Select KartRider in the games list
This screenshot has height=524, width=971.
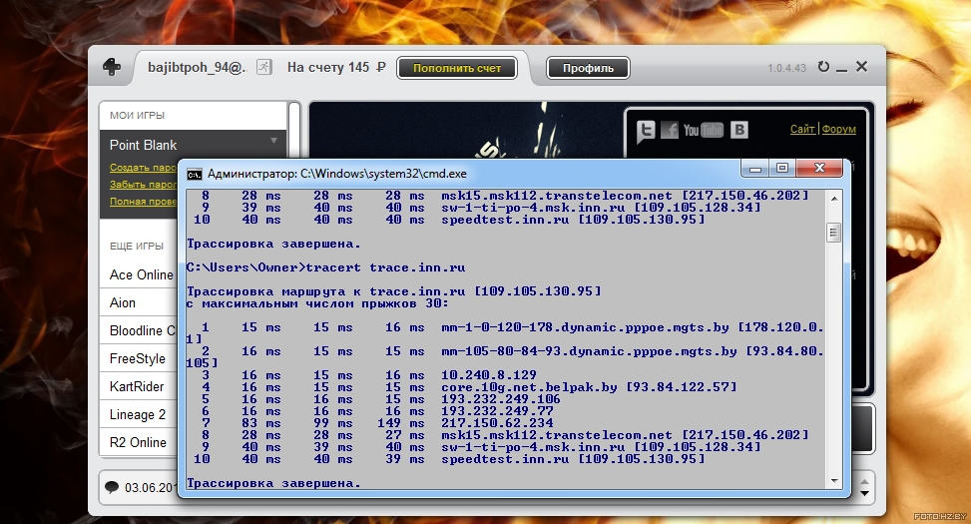[x=137, y=386]
